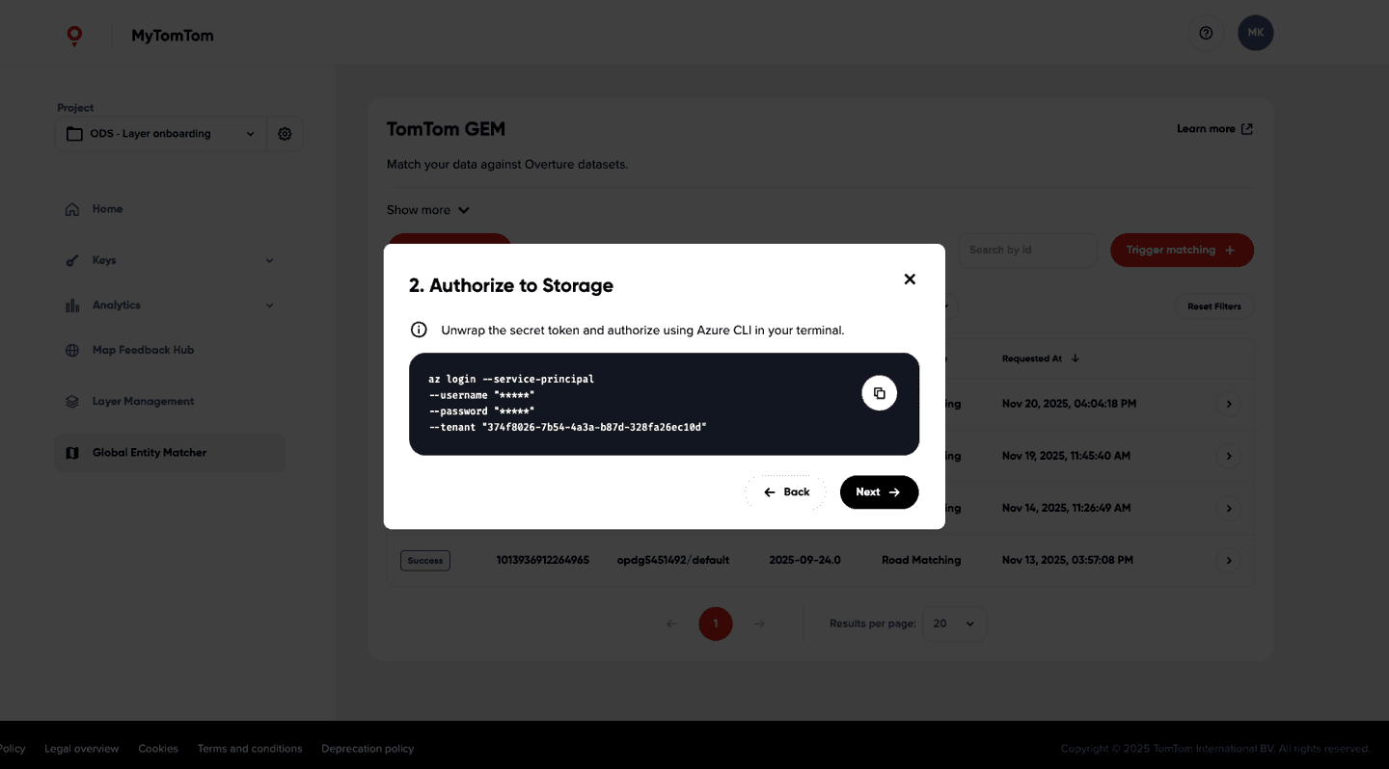Click the Trigger matching button
Image resolution: width=1389 pixels, height=769 pixels.
tap(1181, 251)
